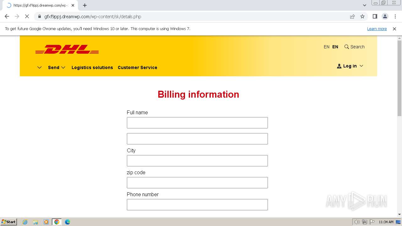
Task: Click the Full name input field
Action: (197, 123)
